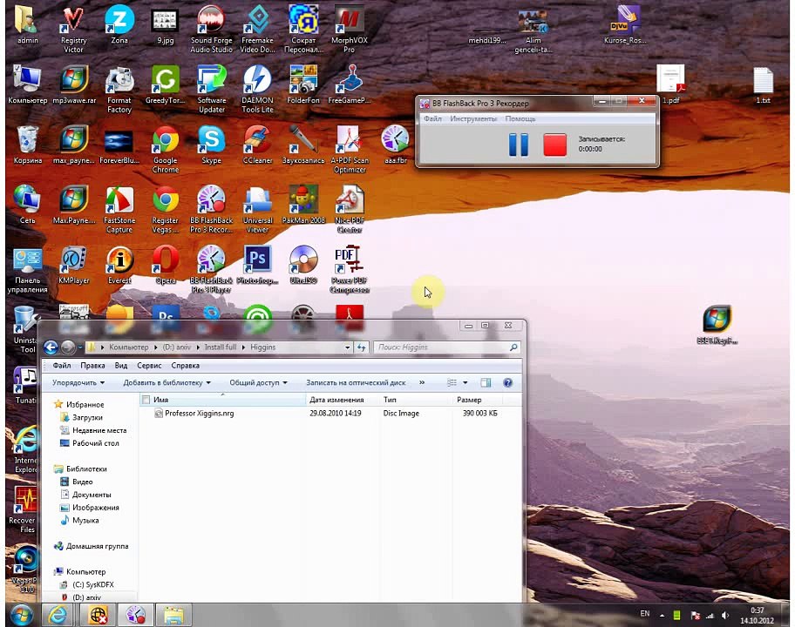
Task: Tick the select-all checkbox in header
Action: 146,400
